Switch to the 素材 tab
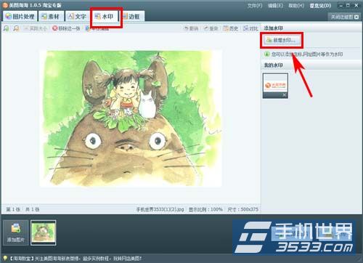363x263 pixels. click(x=51, y=16)
